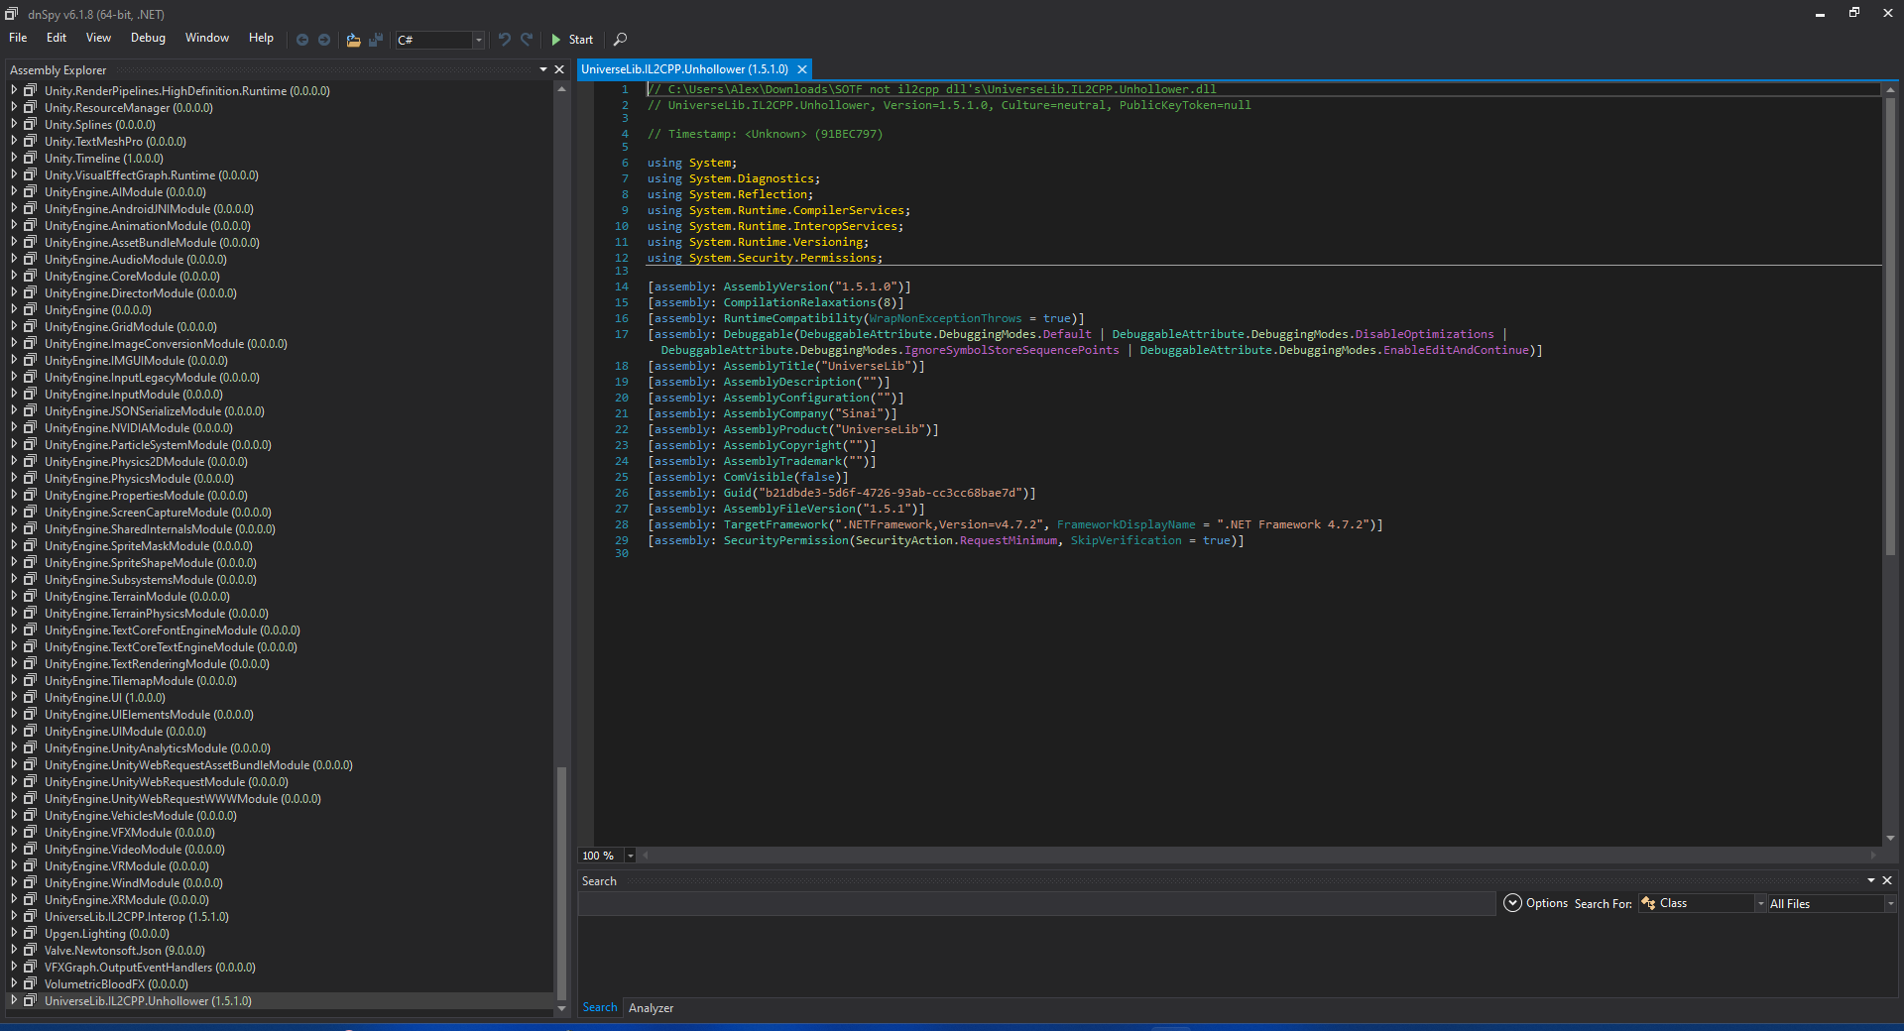1904x1031 pixels.
Task: Switch to the Analyzer tab
Action: 651,1008
